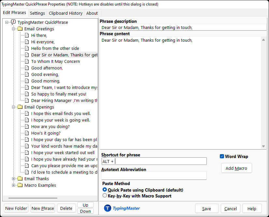Click the TypingMaster brand link
Viewport: 269px width, 217px height.
126,208
